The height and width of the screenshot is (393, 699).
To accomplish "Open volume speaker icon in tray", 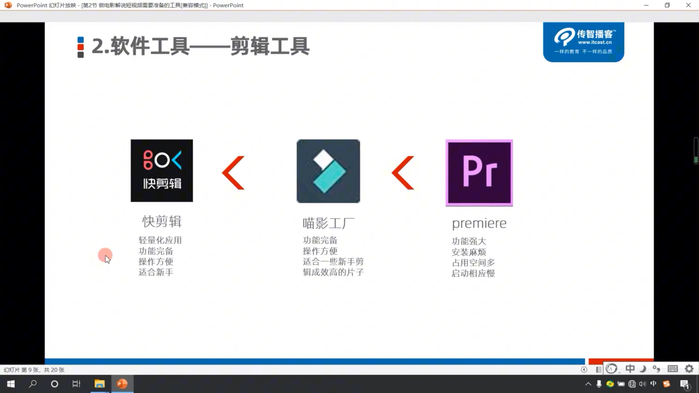I will click(x=642, y=384).
